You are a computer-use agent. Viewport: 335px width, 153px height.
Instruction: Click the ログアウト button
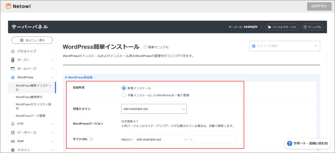(319, 6)
